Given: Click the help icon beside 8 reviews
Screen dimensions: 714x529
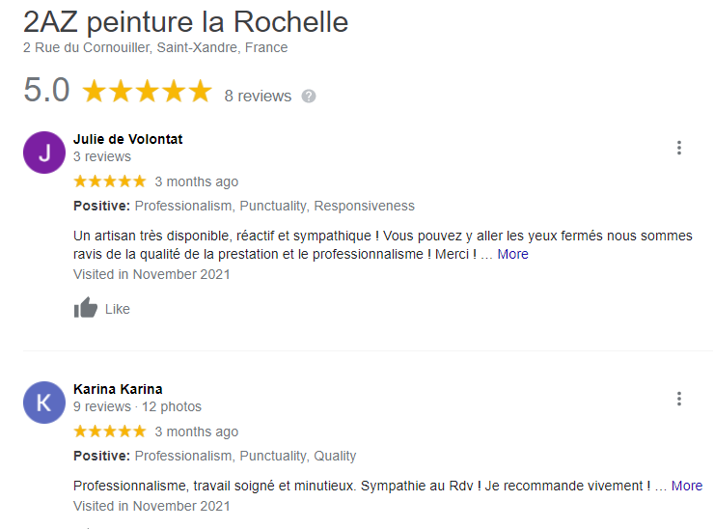Looking at the screenshot, I should (309, 96).
